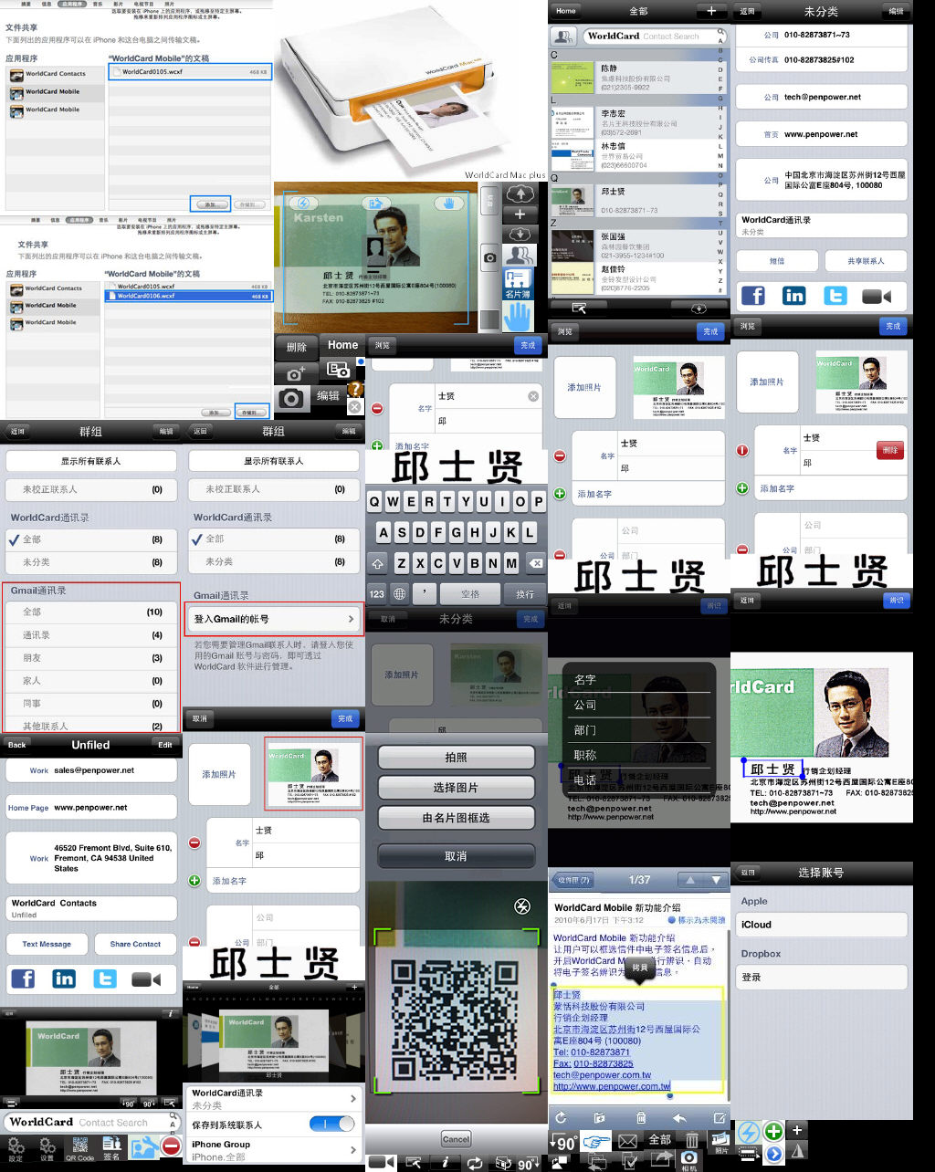The image size is (935, 1172).
Task: Tap the QR Code scanner icon
Action: 79,1146
